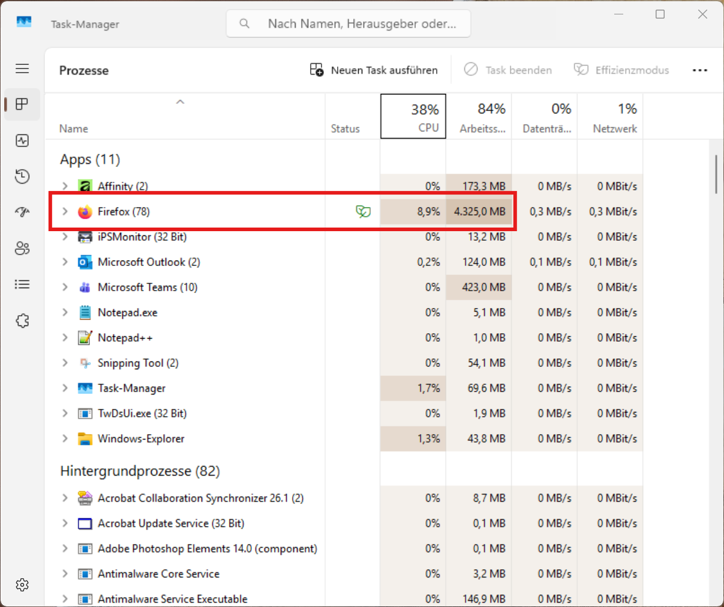Open the Services puzzle sidebar icon

[x=22, y=321]
